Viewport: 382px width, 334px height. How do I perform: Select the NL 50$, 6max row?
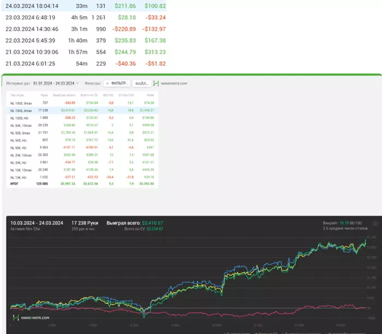(x=82, y=133)
